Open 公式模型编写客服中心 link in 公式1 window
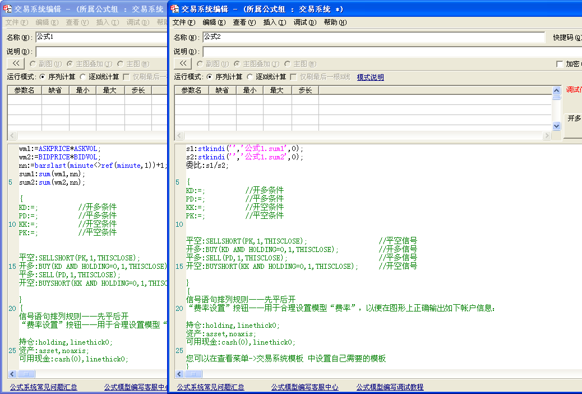Screen dimensions: 582x394 (136, 387)
